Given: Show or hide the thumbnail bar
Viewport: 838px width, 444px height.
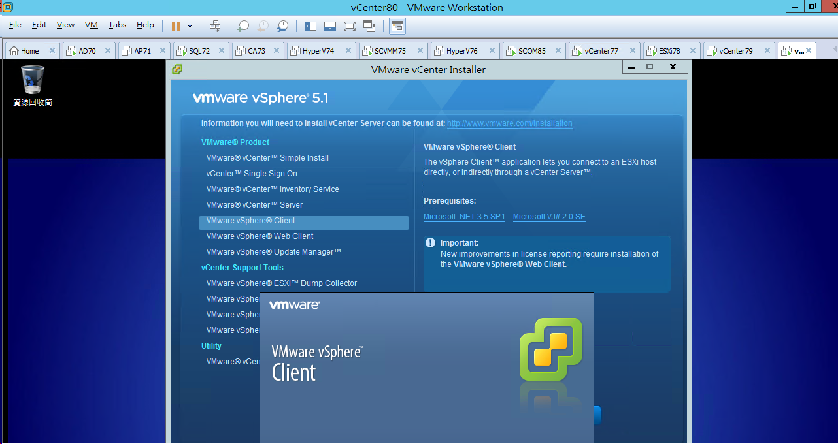Looking at the screenshot, I should [x=330, y=25].
